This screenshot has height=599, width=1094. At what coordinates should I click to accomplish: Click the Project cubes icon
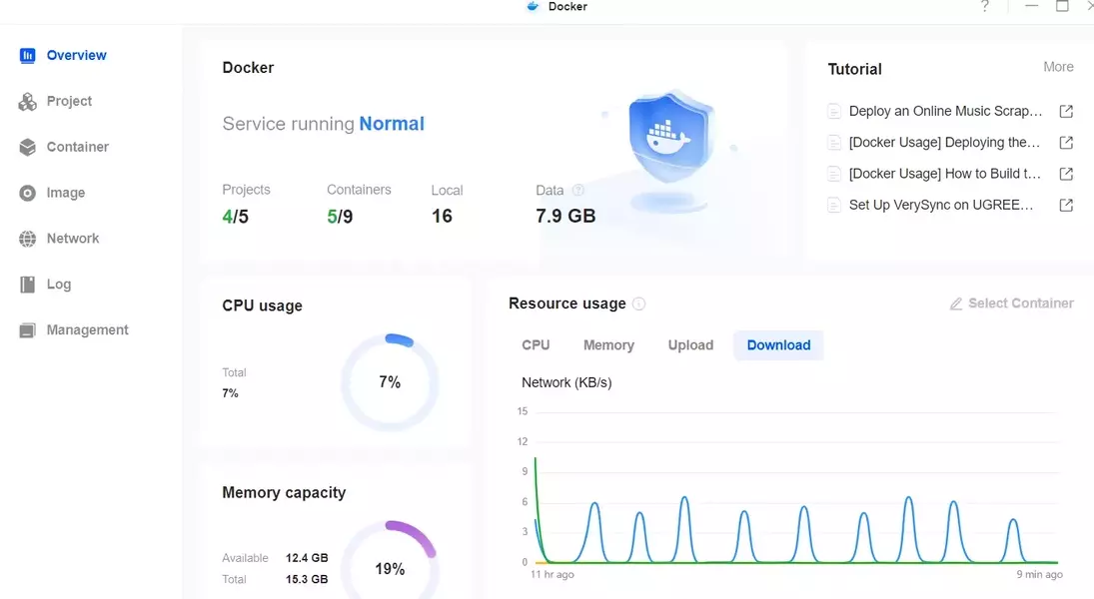[27, 101]
